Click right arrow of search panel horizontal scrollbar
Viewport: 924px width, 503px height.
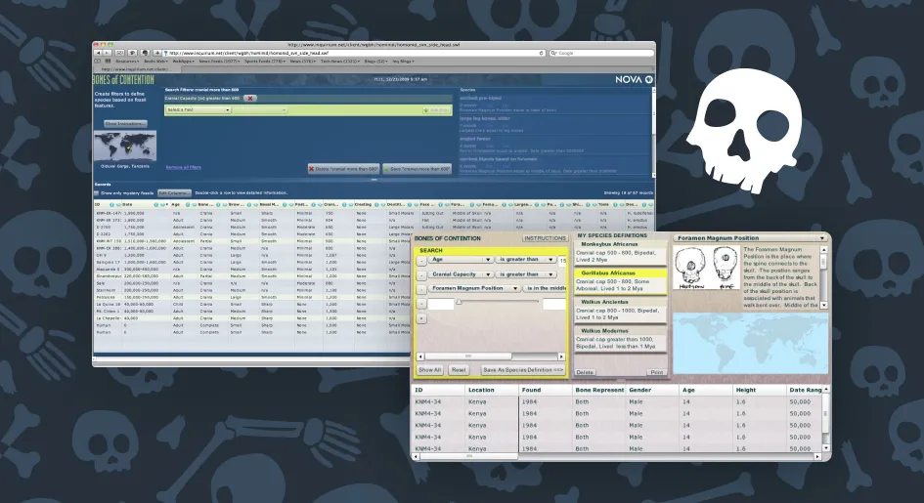click(x=561, y=356)
